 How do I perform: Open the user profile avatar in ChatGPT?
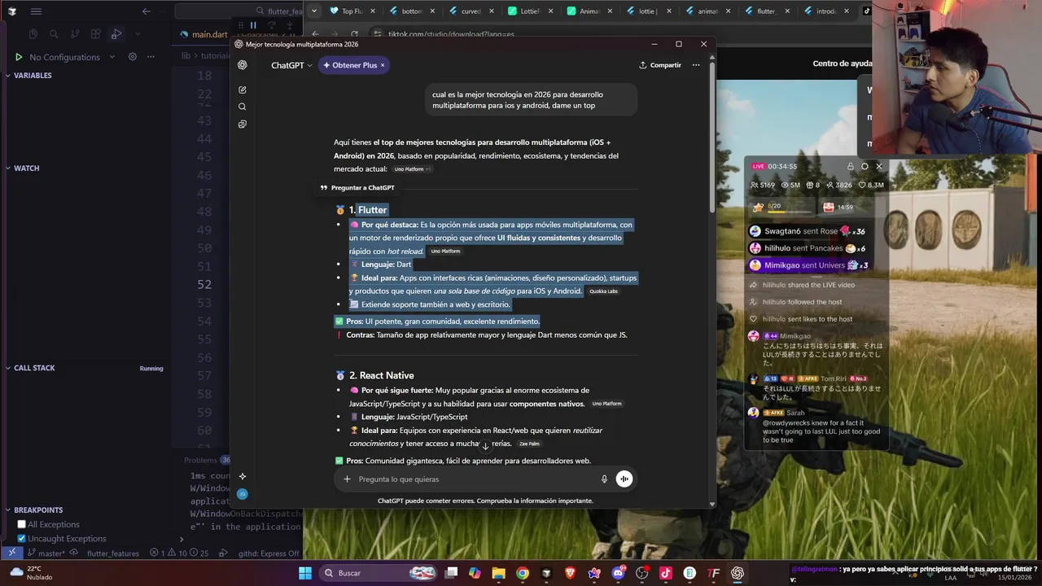coord(242,494)
